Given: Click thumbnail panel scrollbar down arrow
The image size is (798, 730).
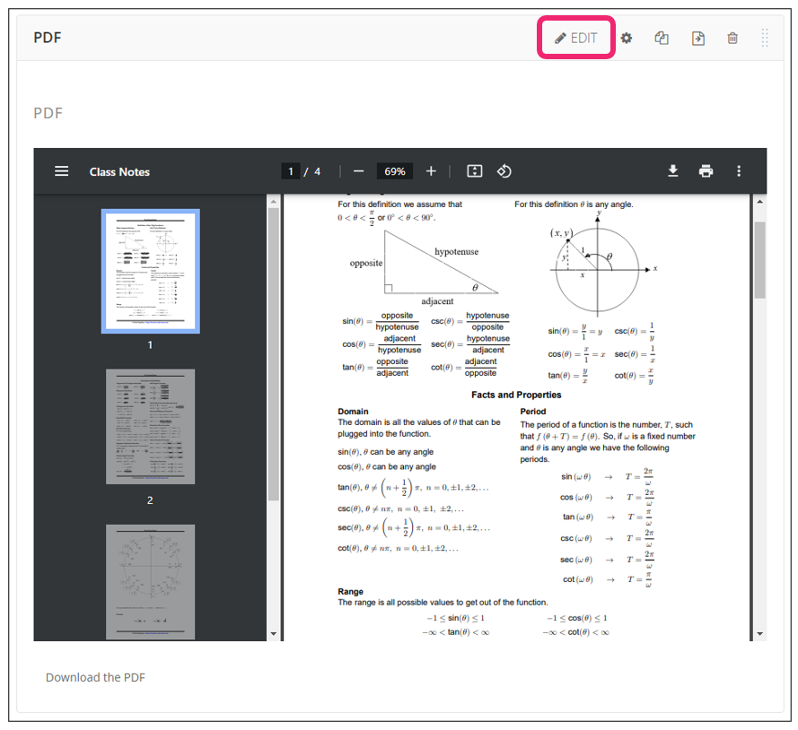Looking at the screenshot, I should tap(274, 634).
